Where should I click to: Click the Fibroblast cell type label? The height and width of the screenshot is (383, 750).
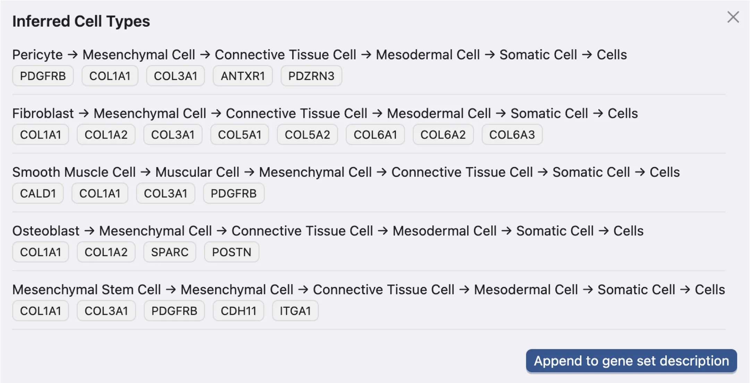click(42, 113)
